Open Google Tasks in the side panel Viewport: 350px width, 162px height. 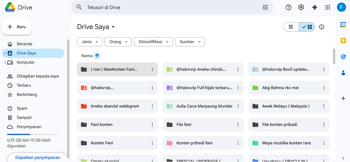coord(343,57)
